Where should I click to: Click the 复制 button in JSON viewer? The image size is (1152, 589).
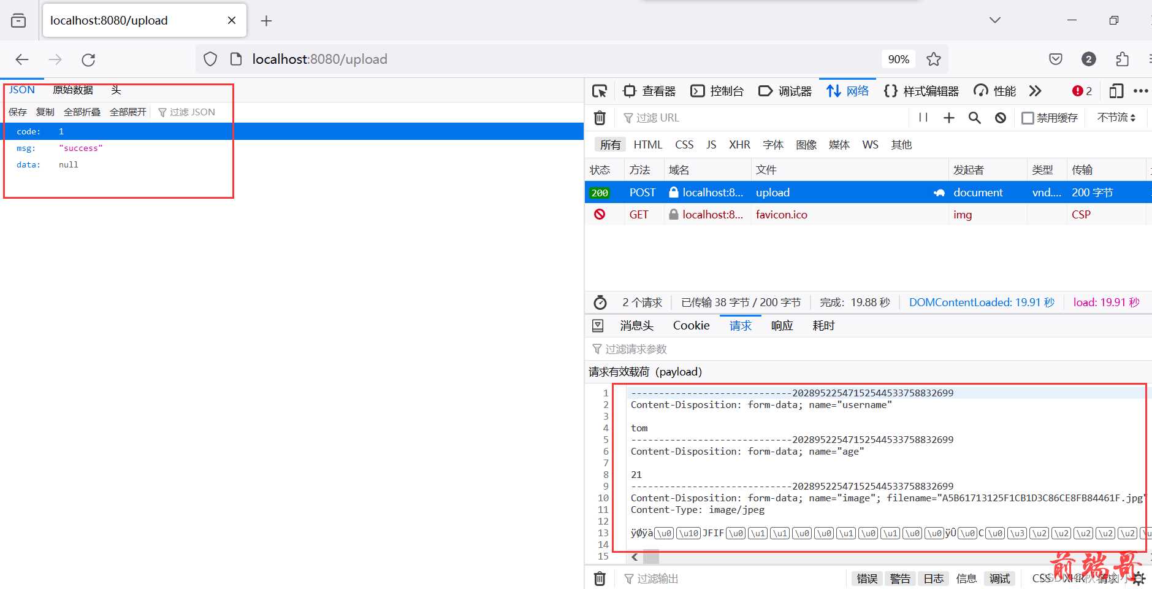pyautogui.click(x=45, y=112)
